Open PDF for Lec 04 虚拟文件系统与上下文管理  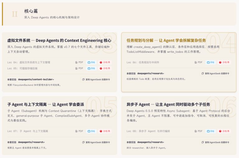click(x=79, y=62)
